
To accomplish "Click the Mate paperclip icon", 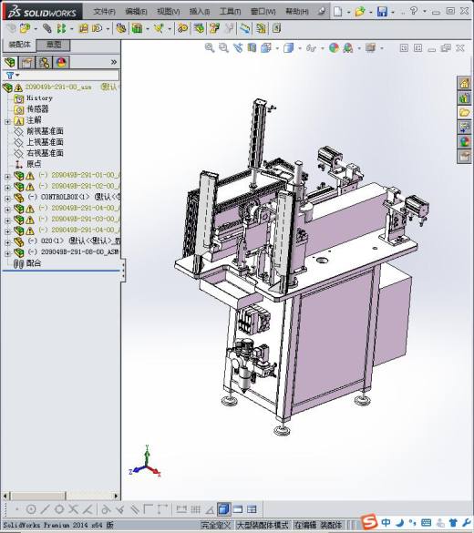I will (46, 28).
